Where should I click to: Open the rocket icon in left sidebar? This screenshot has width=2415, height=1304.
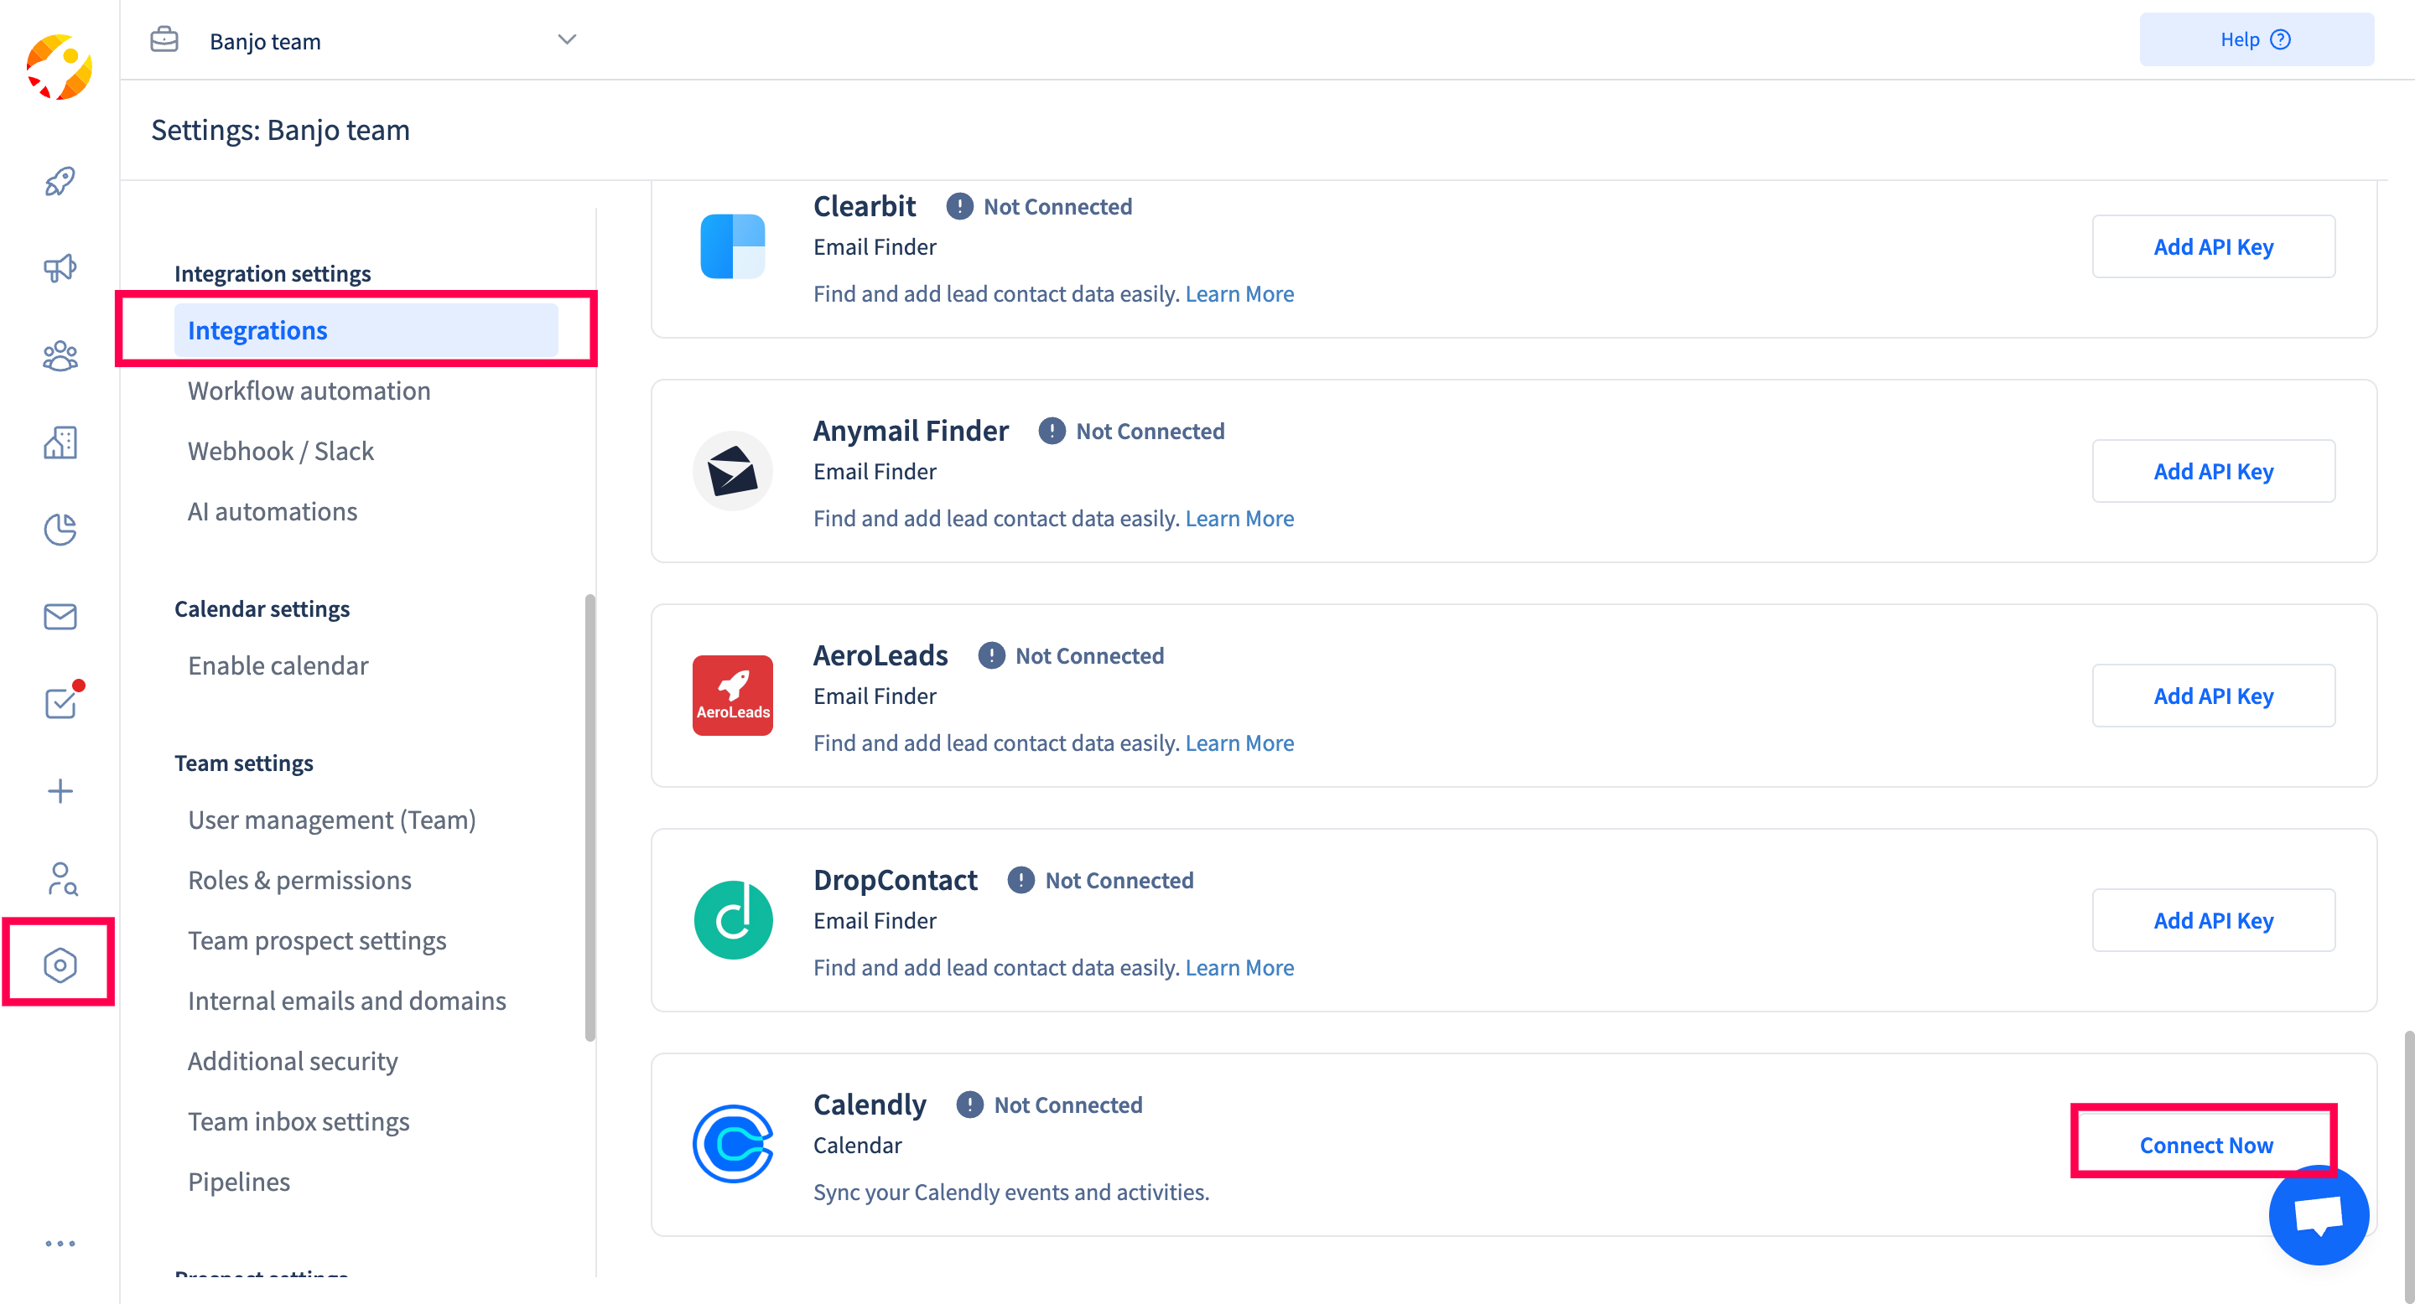tap(60, 181)
